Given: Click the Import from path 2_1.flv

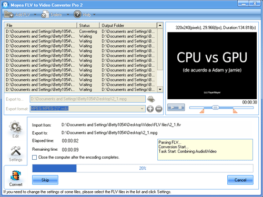Looking at the screenshot, I should point(121,125).
